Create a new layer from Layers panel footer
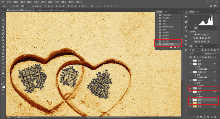 [x=212, y=117]
